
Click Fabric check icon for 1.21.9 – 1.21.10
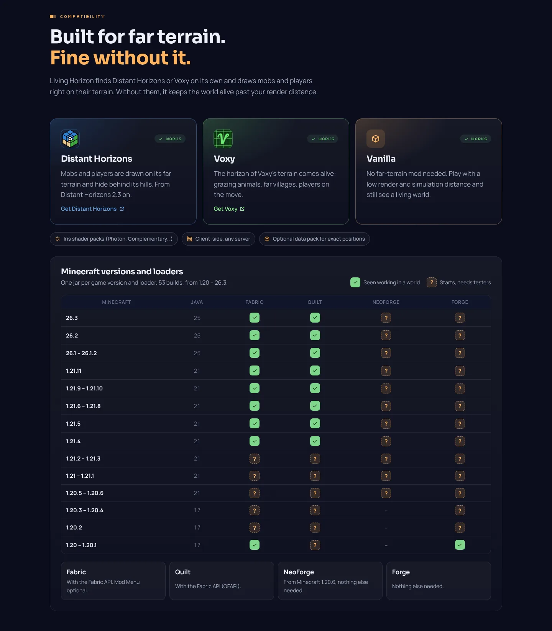click(255, 388)
